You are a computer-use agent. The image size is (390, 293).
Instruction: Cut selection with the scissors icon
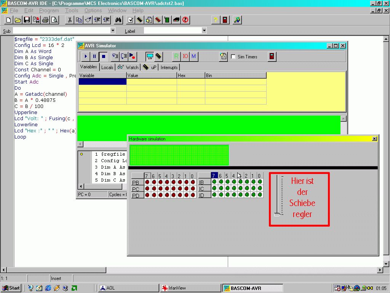(x=70, y=20)
